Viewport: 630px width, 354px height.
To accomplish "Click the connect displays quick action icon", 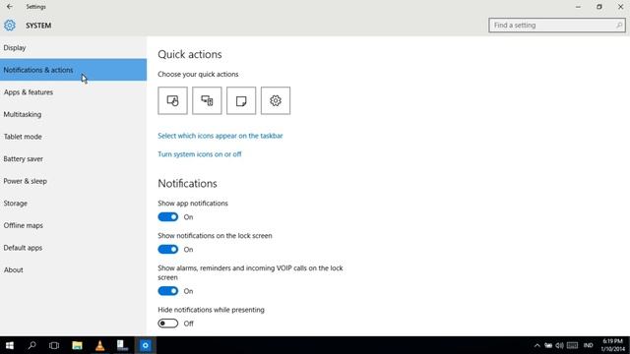I will [x=207, y=100].
